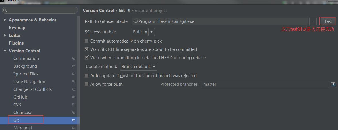Viewport: 338px width, 130px height.
Task: Click the browse ellipsis button for Git path
Action: (313, 21)
